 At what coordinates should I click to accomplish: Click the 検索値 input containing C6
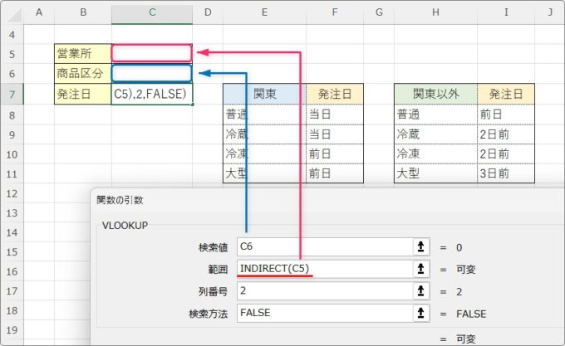pos(324,246)
